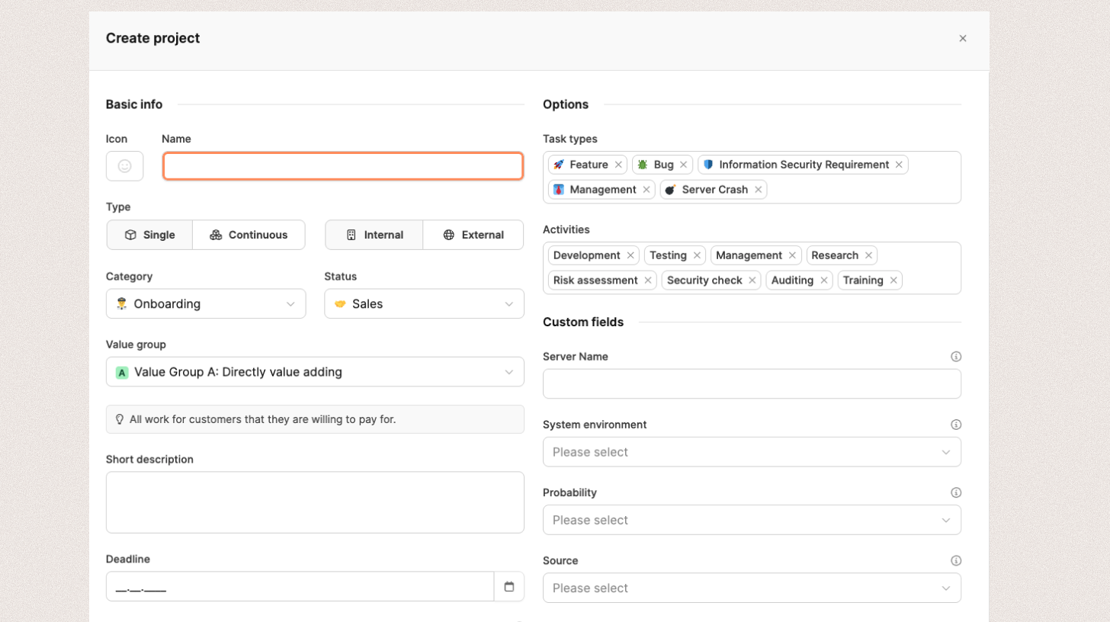Open the Value group dropdown
Image resolution: width=1110 pixels, height=622 pixels.
click(x=315, y=372)
